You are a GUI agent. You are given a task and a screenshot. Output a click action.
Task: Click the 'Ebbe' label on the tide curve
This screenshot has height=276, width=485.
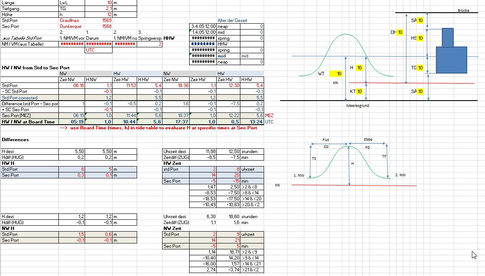pyautogui.click(x=368, y=139)
